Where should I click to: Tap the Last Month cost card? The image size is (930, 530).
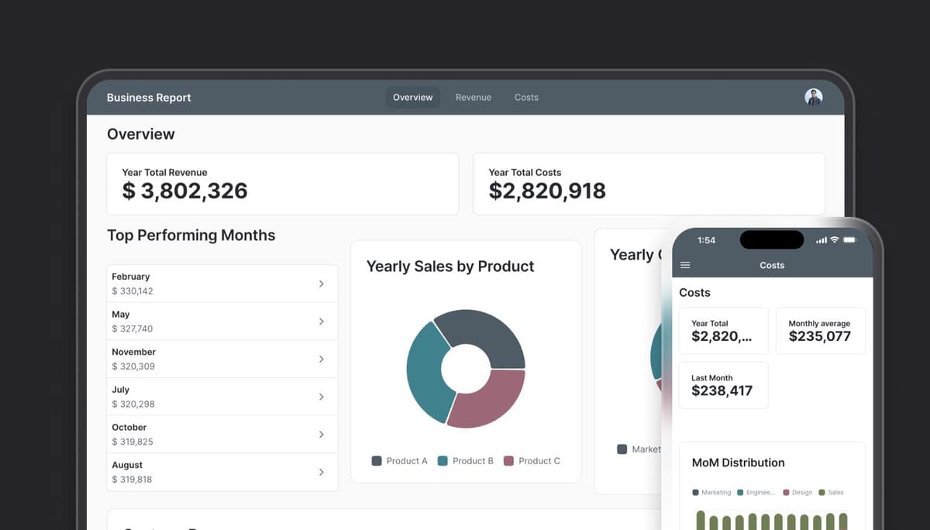(723, 385)
